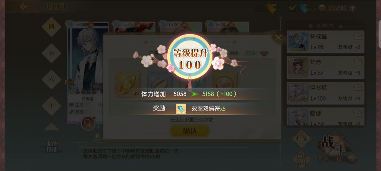Select stage 五 diamond tab
Screen dimensions: 381x171
point(51,53)
